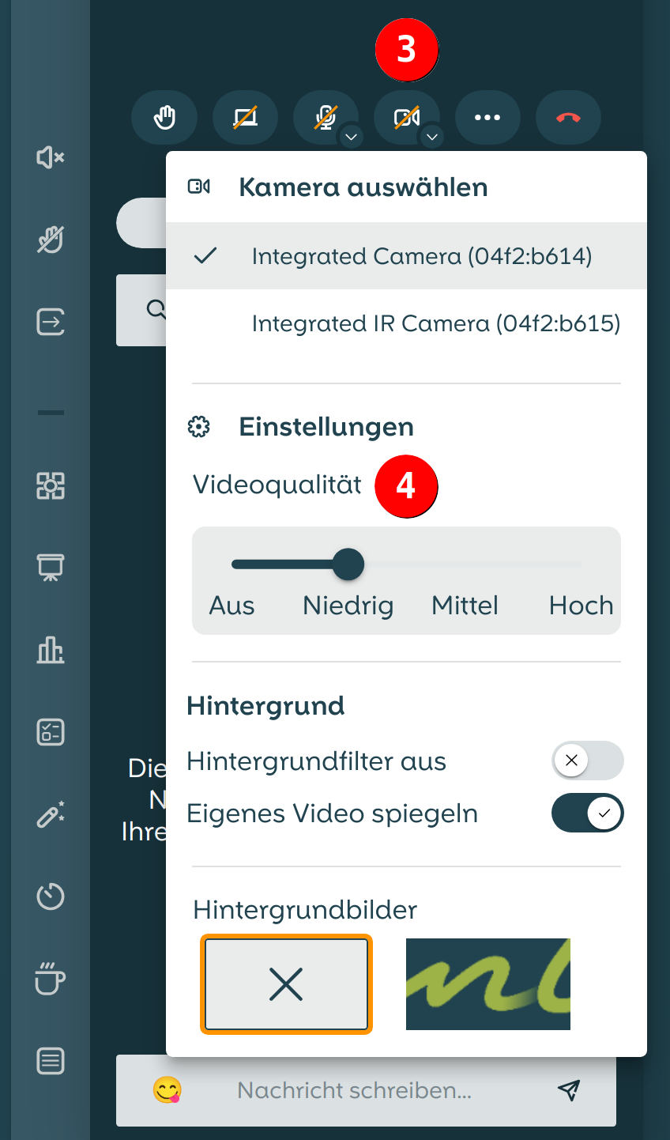
Task: Open the survey checklist tool
Action: (x=51, y=732)
